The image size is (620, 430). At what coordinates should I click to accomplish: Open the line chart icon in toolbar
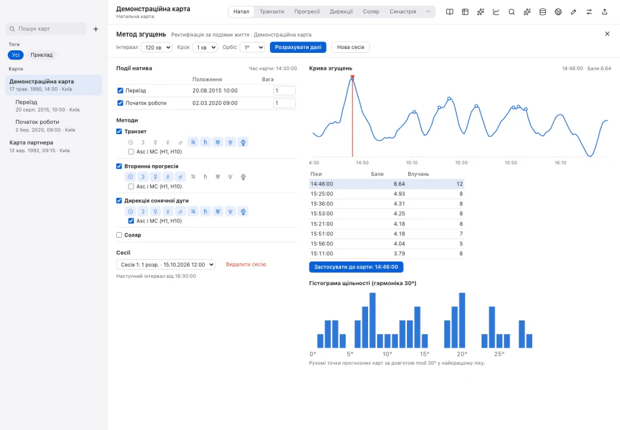click(496, 12)
